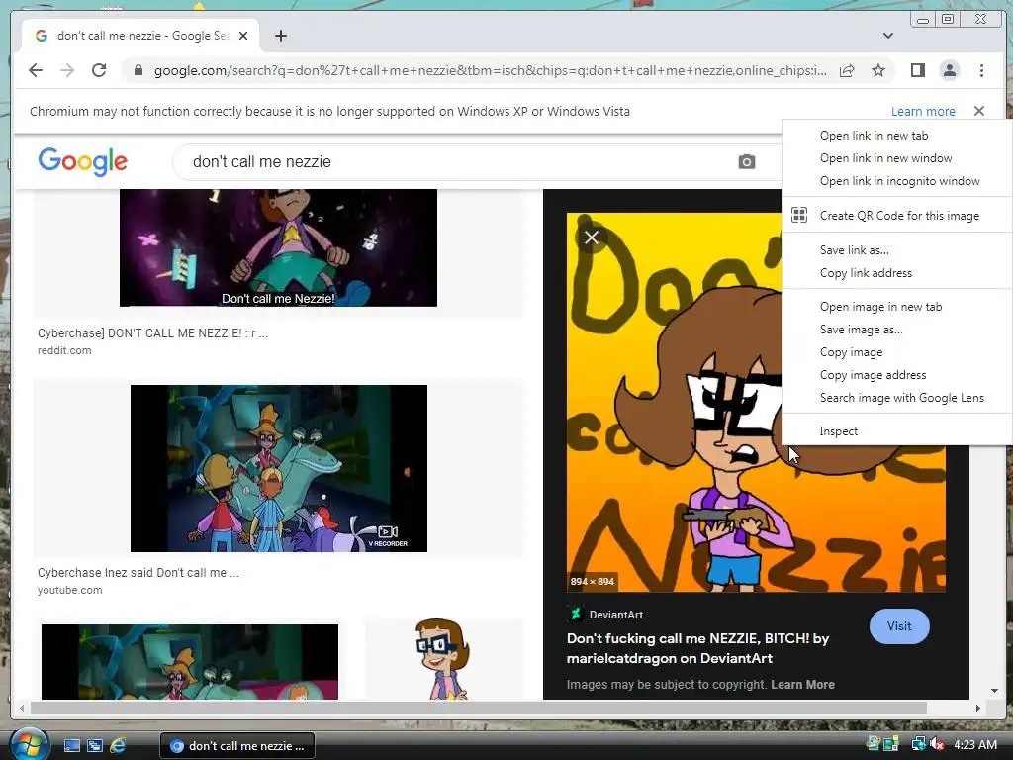Image resolution: width=1013 pixels, height=760 pixels.
Task: Click the horizontal scrollbar left arrow
Action: [22, 708]
